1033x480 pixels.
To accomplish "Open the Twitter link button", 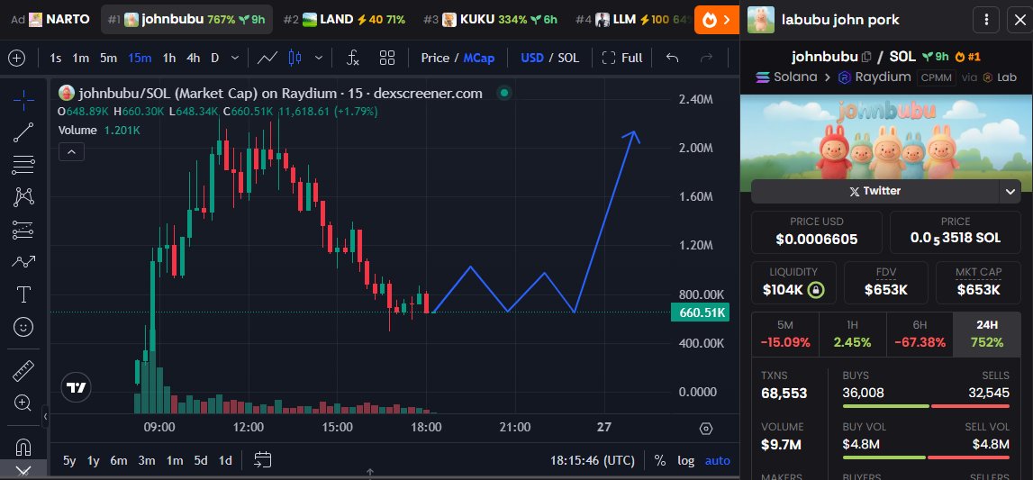I will click(x=874, y=192).
